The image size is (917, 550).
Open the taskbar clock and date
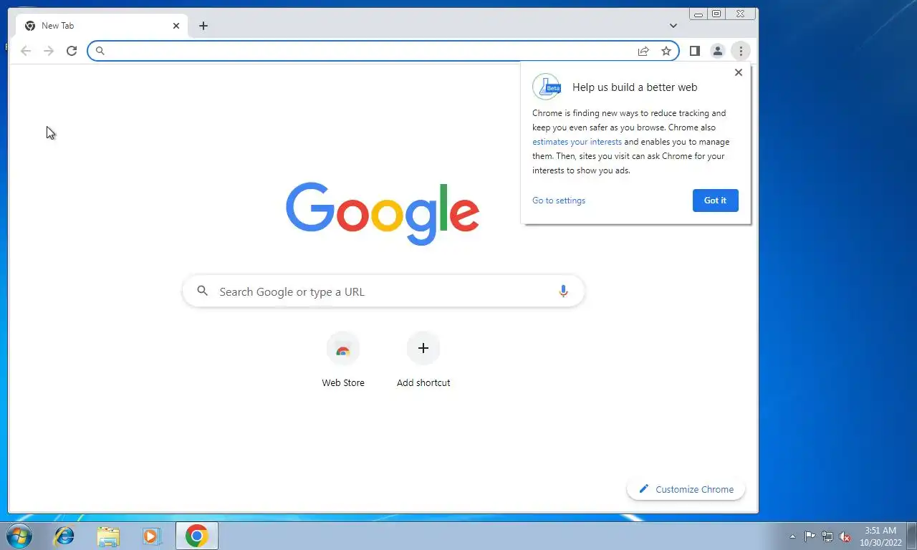[880, 536]
